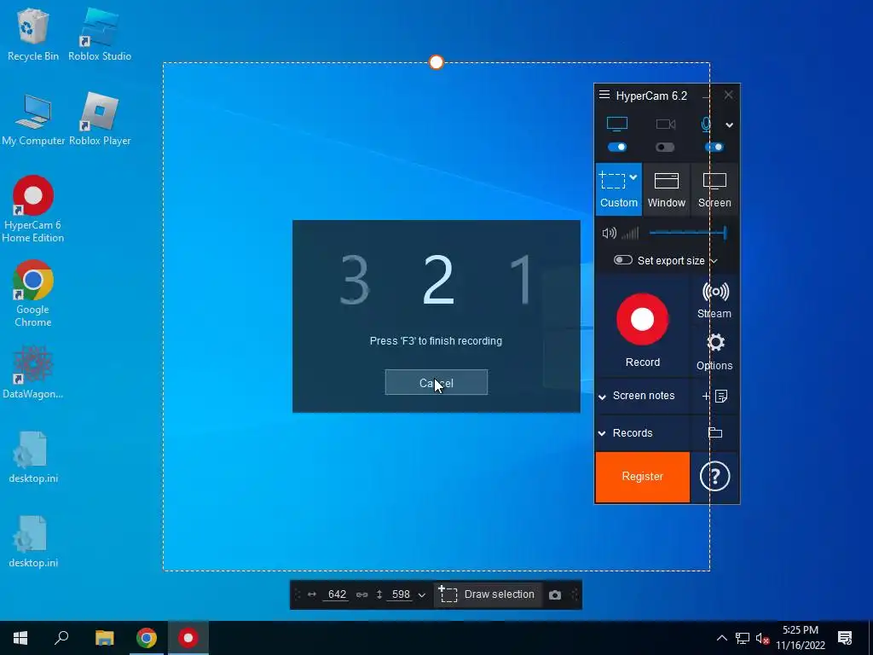873x655 pixels.
Task: Open the notification center
Action: [845, 638]
